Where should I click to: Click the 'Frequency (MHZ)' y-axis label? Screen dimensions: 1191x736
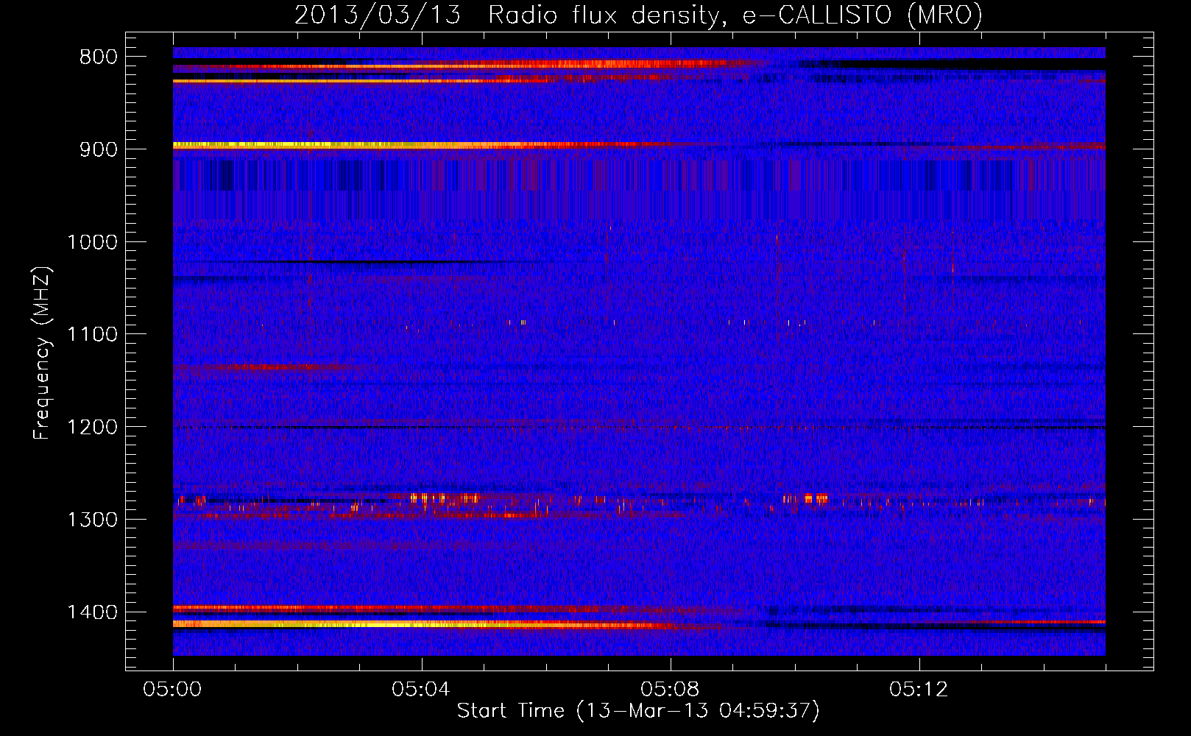pyautogui.click(x=43, y=353)
